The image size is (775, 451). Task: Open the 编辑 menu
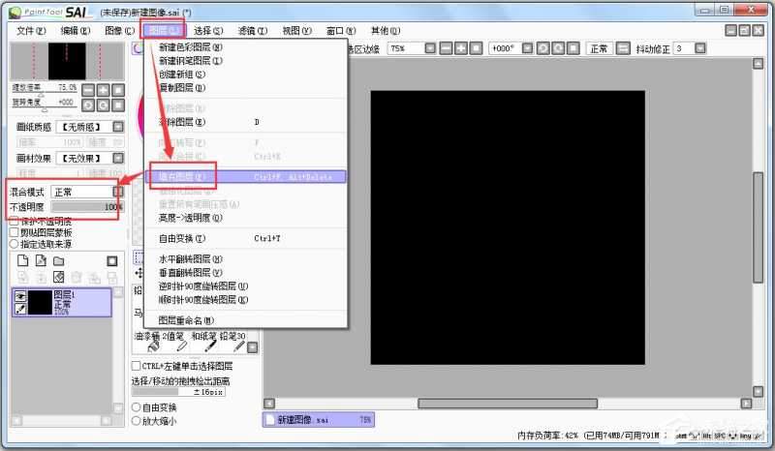76,31
